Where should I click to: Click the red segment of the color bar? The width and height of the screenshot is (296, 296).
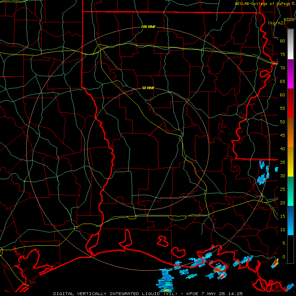tap(290, 103)
